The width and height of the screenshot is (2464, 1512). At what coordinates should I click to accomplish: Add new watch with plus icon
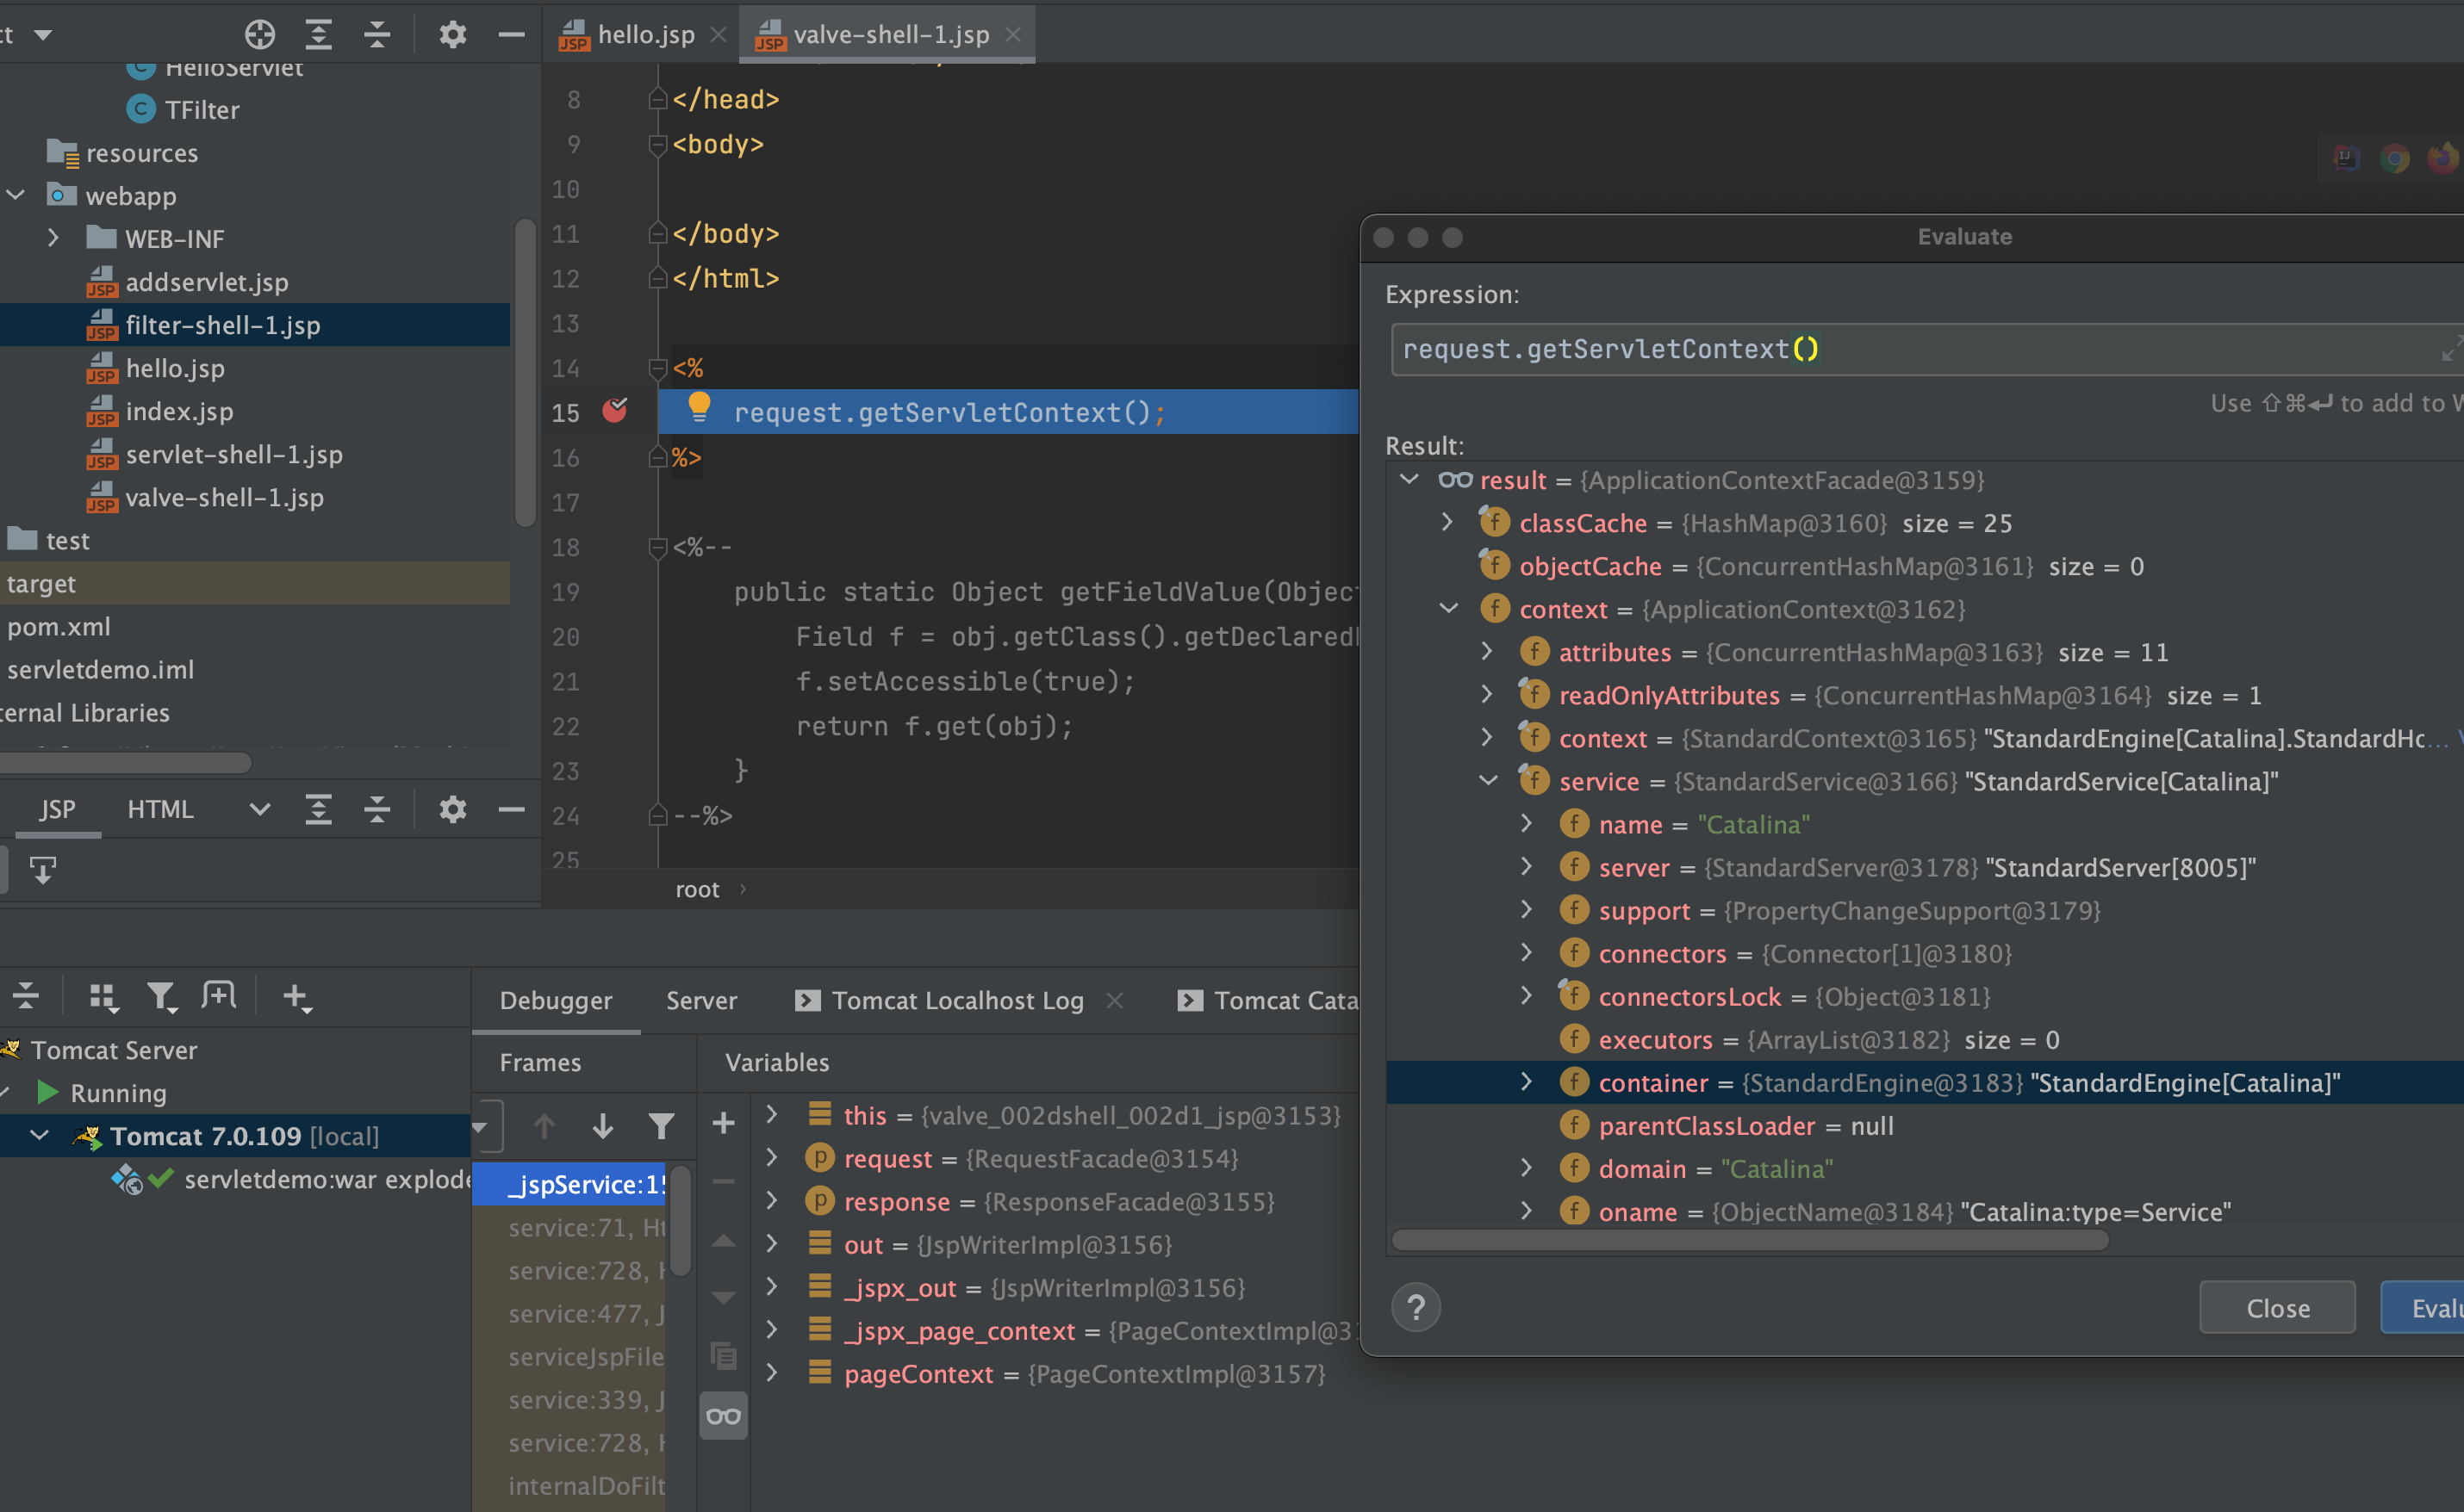tap(724, 1124)
